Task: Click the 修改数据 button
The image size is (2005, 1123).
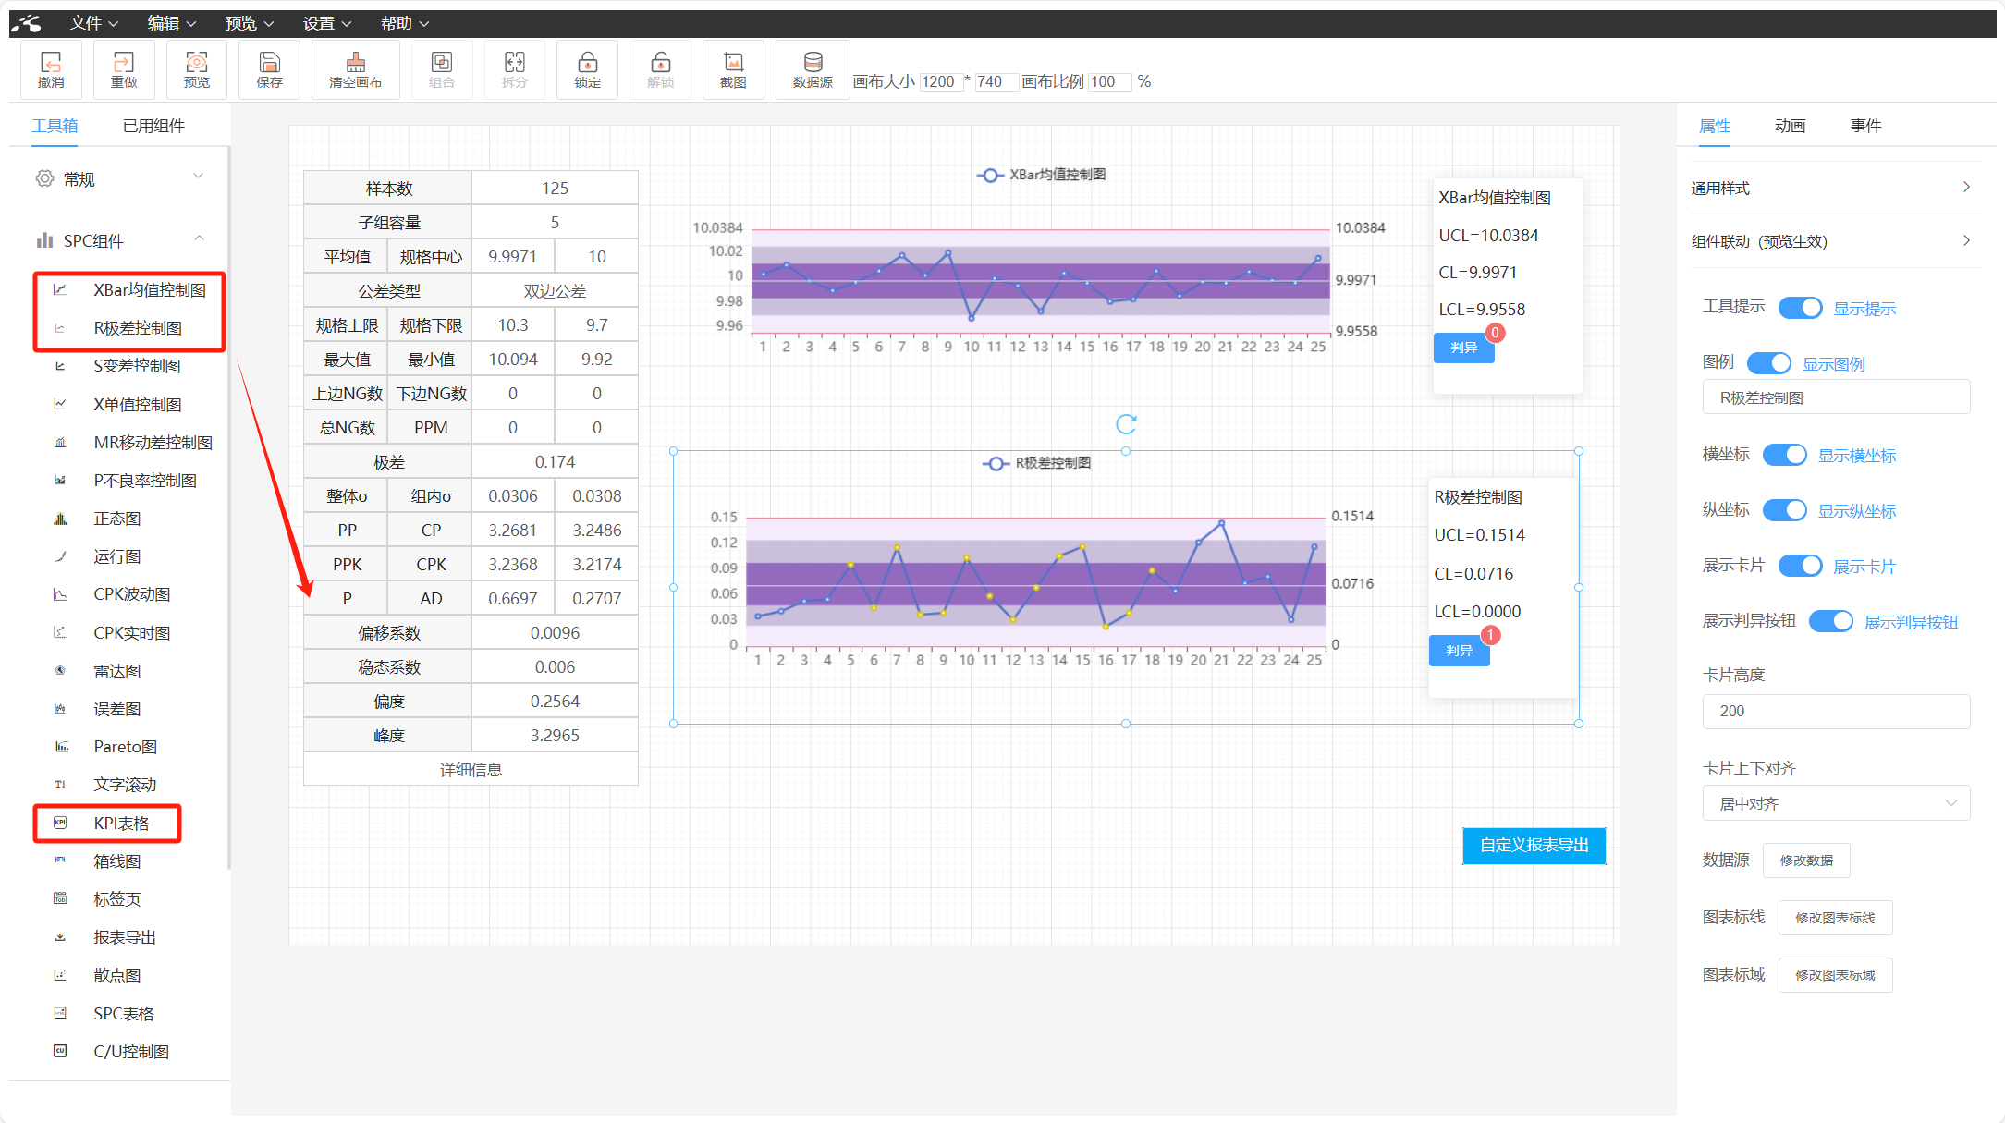Action: click(x=1806, y=861)
